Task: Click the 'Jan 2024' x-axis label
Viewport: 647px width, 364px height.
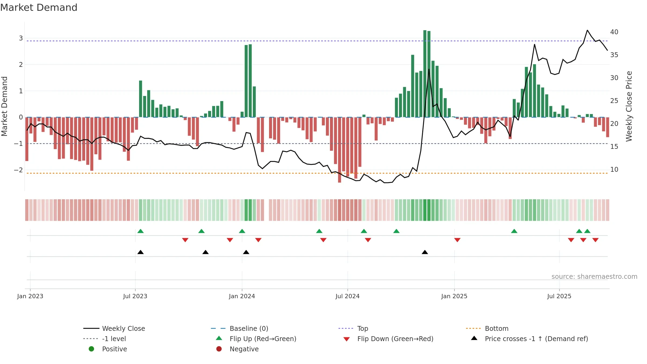Action: pyautogui.click(x=242, y=296)
